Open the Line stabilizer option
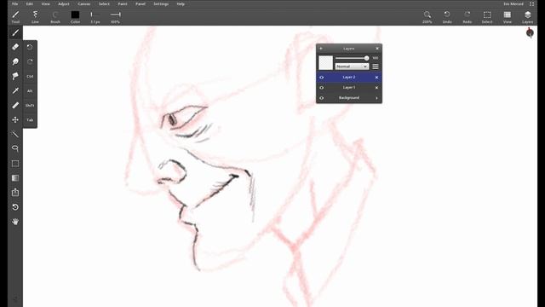The height and width of the screenshot is (307, 545). 35,17
